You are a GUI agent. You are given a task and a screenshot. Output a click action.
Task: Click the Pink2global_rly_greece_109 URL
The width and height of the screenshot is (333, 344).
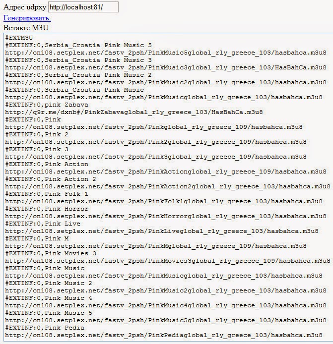(x=156, y=142)
